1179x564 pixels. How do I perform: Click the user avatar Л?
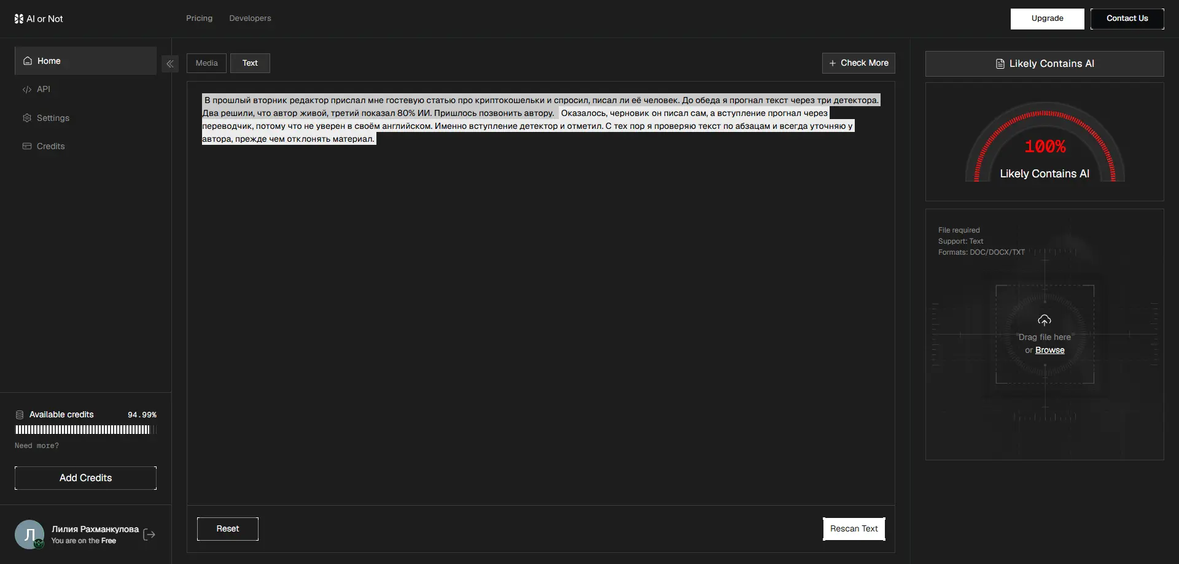pyautogui.click(x=29, y=535)
